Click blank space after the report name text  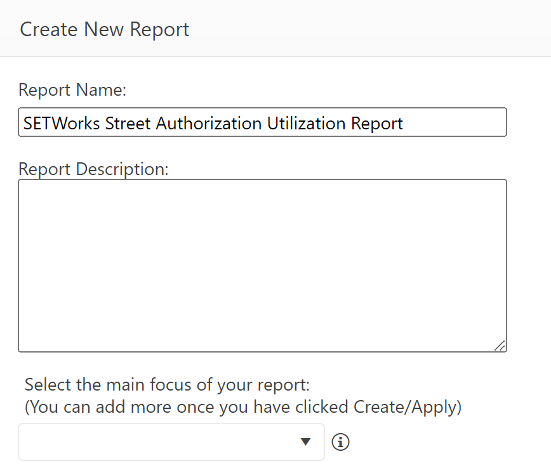click(x=453, y=123)
